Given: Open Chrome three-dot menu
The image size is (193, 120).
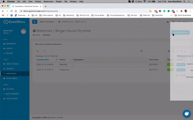Looking at the screenshot, I should click(190, 11).
